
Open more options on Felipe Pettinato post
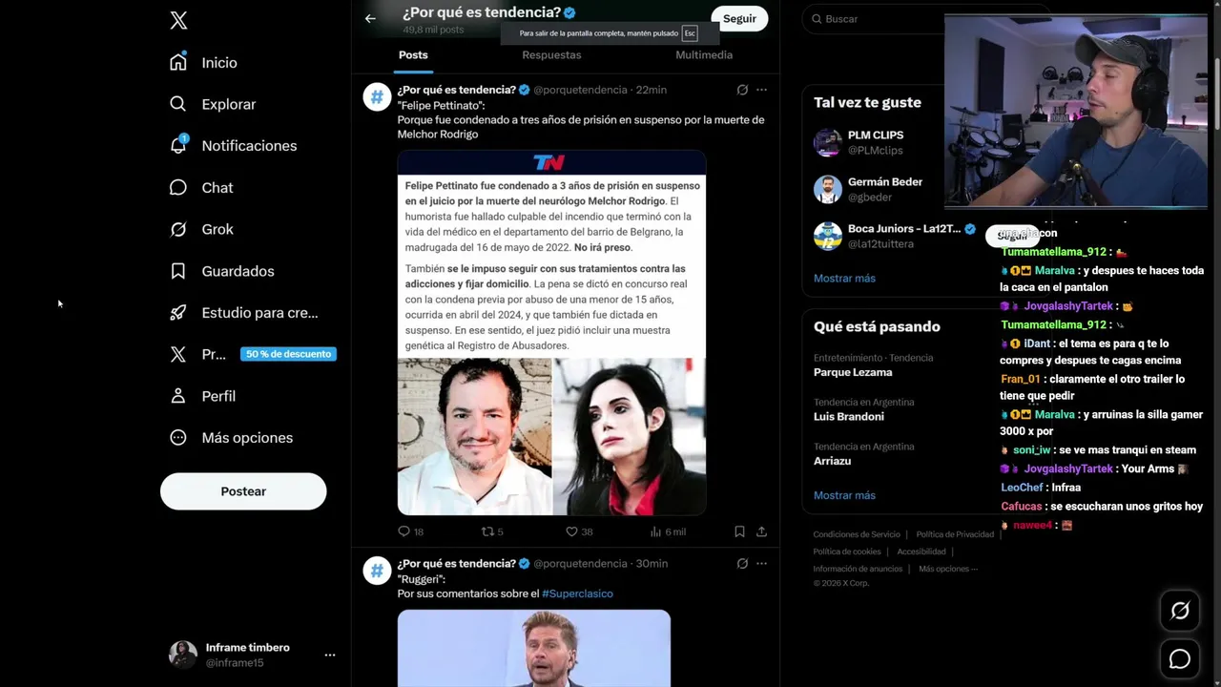[761, 90]
